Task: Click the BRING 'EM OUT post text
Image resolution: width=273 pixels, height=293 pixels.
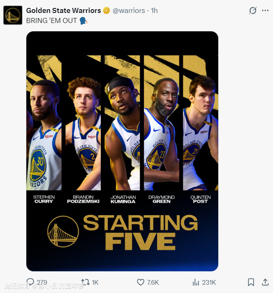Action: pos(51,20)
